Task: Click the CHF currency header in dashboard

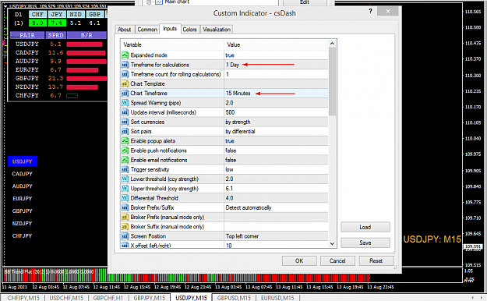Action: tap(38, 14)
